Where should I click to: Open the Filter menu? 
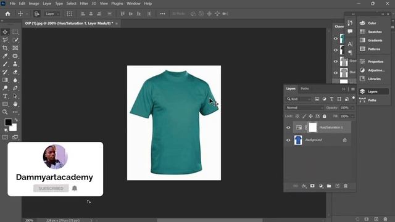(84, 4)
